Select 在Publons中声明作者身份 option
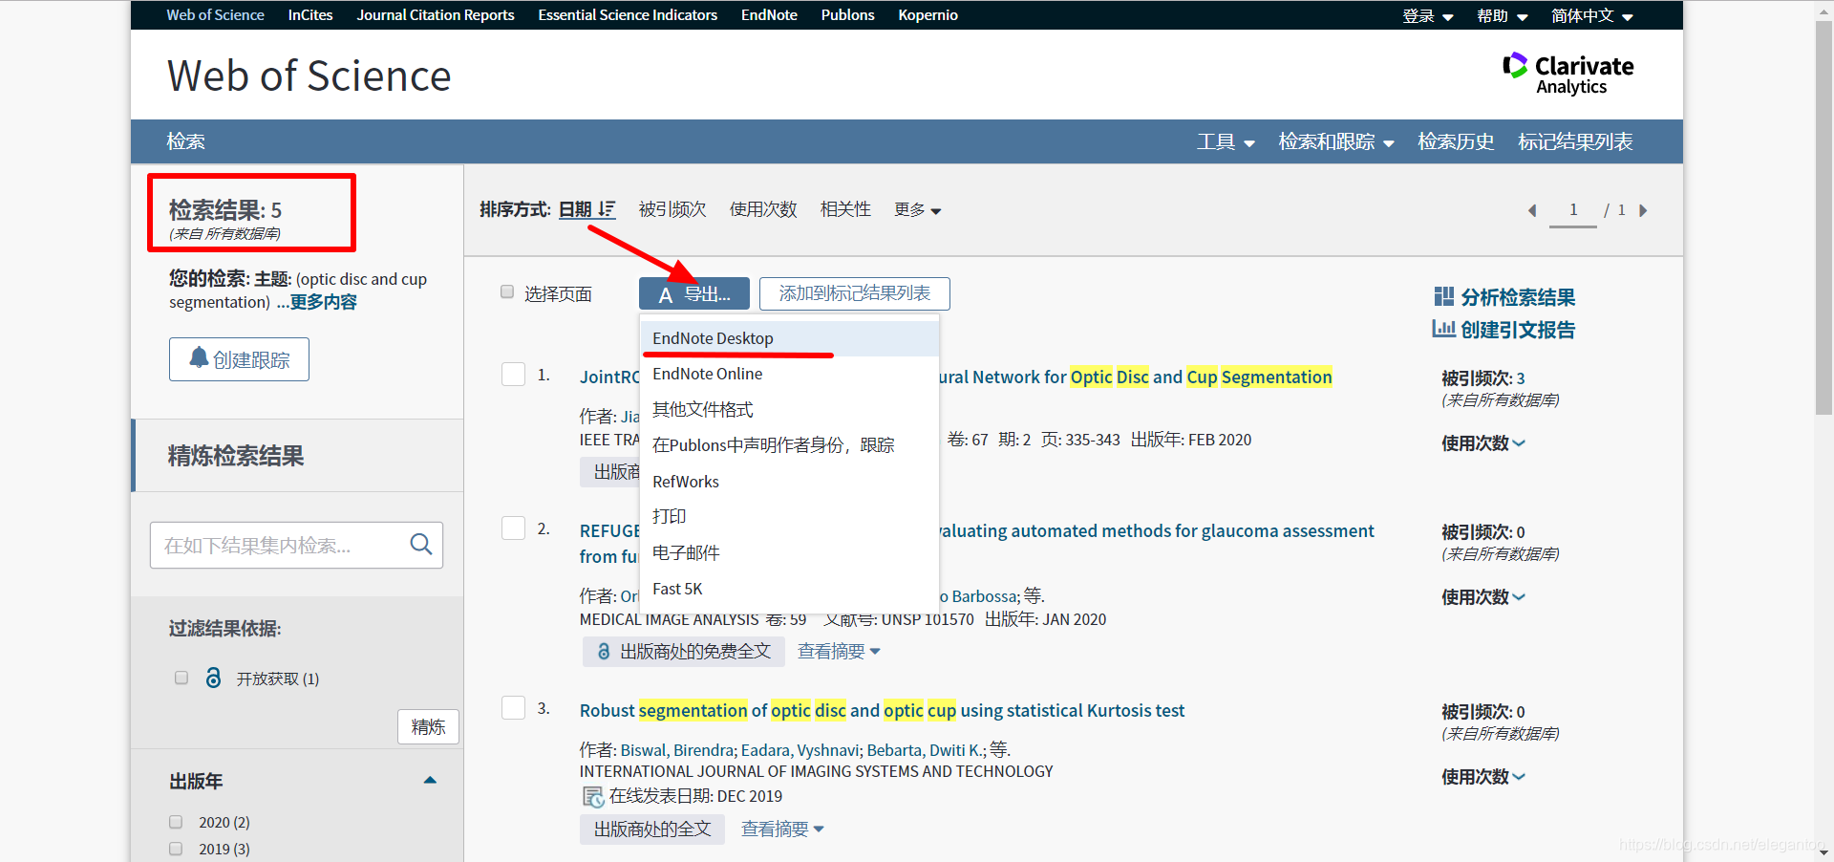1834x862 pixels. point(790,445)
